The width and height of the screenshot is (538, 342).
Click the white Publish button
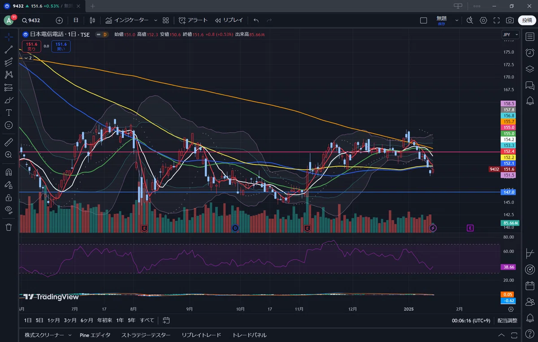[527, 20]
